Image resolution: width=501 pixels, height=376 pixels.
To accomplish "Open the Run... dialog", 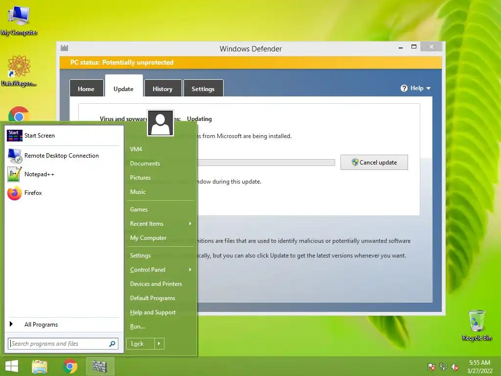I will (x=137, y=327).
